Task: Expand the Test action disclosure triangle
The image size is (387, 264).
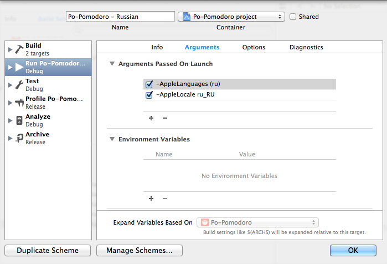Action: point(10,85)
